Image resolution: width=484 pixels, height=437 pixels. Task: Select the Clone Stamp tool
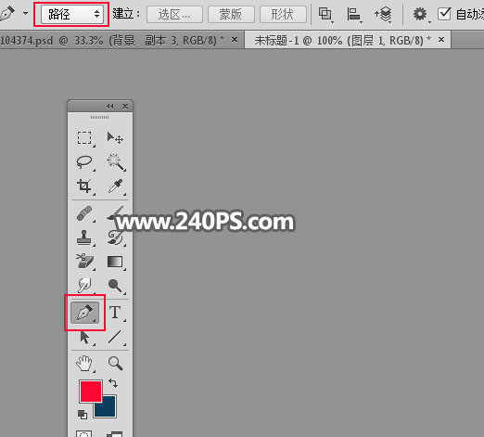84,238
